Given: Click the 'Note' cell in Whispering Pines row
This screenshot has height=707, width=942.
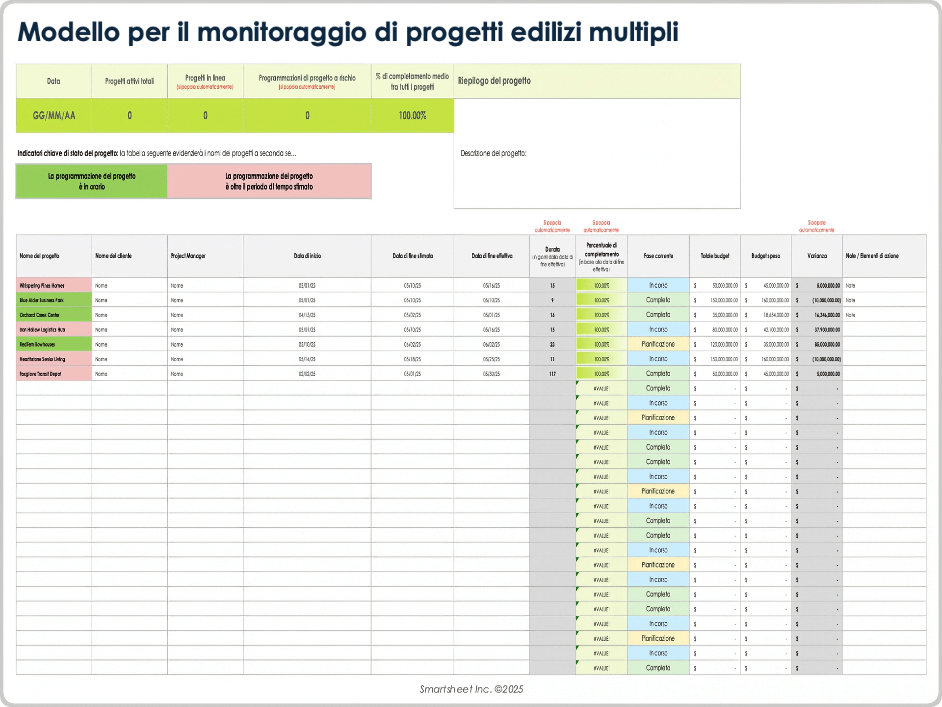Looking at the screenshot, I should (x=885, y=285).
